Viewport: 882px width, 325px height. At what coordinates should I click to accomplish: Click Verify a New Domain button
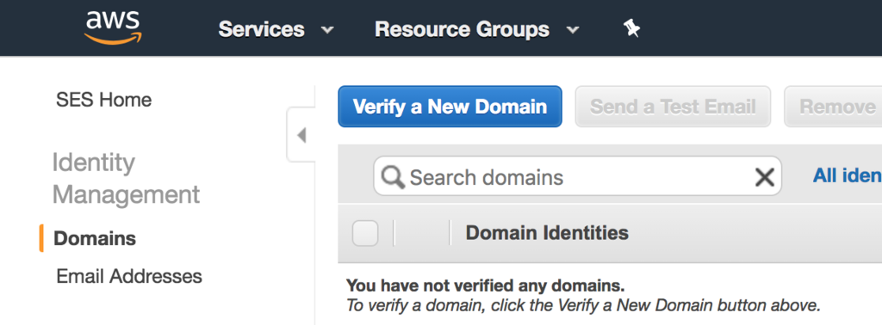pos(450,107)
